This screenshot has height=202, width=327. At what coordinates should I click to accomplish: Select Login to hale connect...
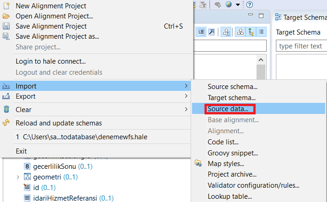(51, 61)
